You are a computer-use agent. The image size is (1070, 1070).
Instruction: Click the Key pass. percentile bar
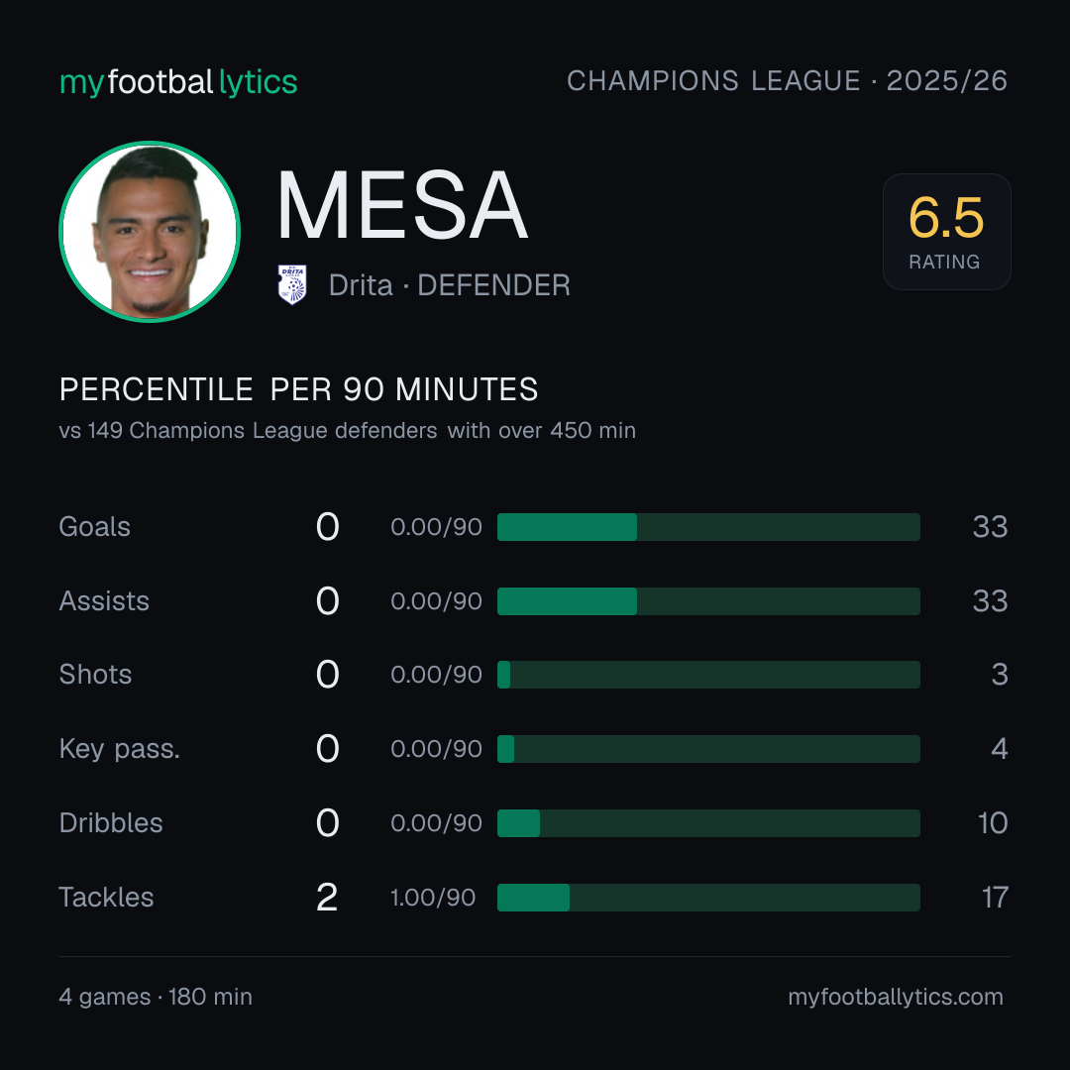tap(708, 749)
